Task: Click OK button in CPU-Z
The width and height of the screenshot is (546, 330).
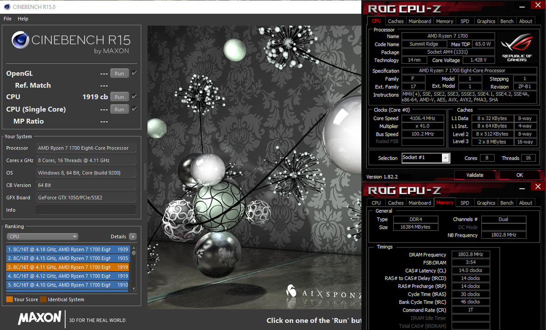Action: point(519,175)
